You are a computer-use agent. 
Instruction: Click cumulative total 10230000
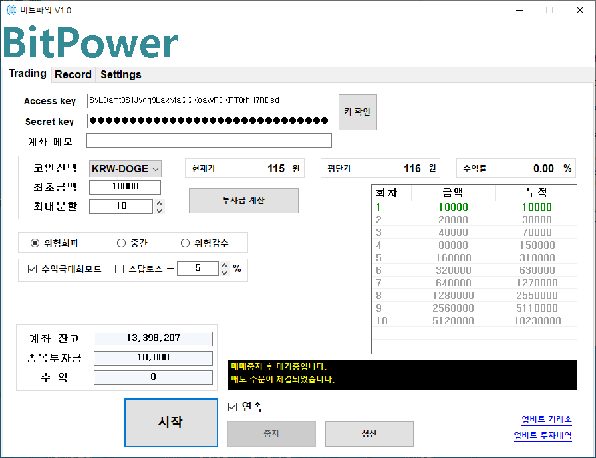[537, 321]
